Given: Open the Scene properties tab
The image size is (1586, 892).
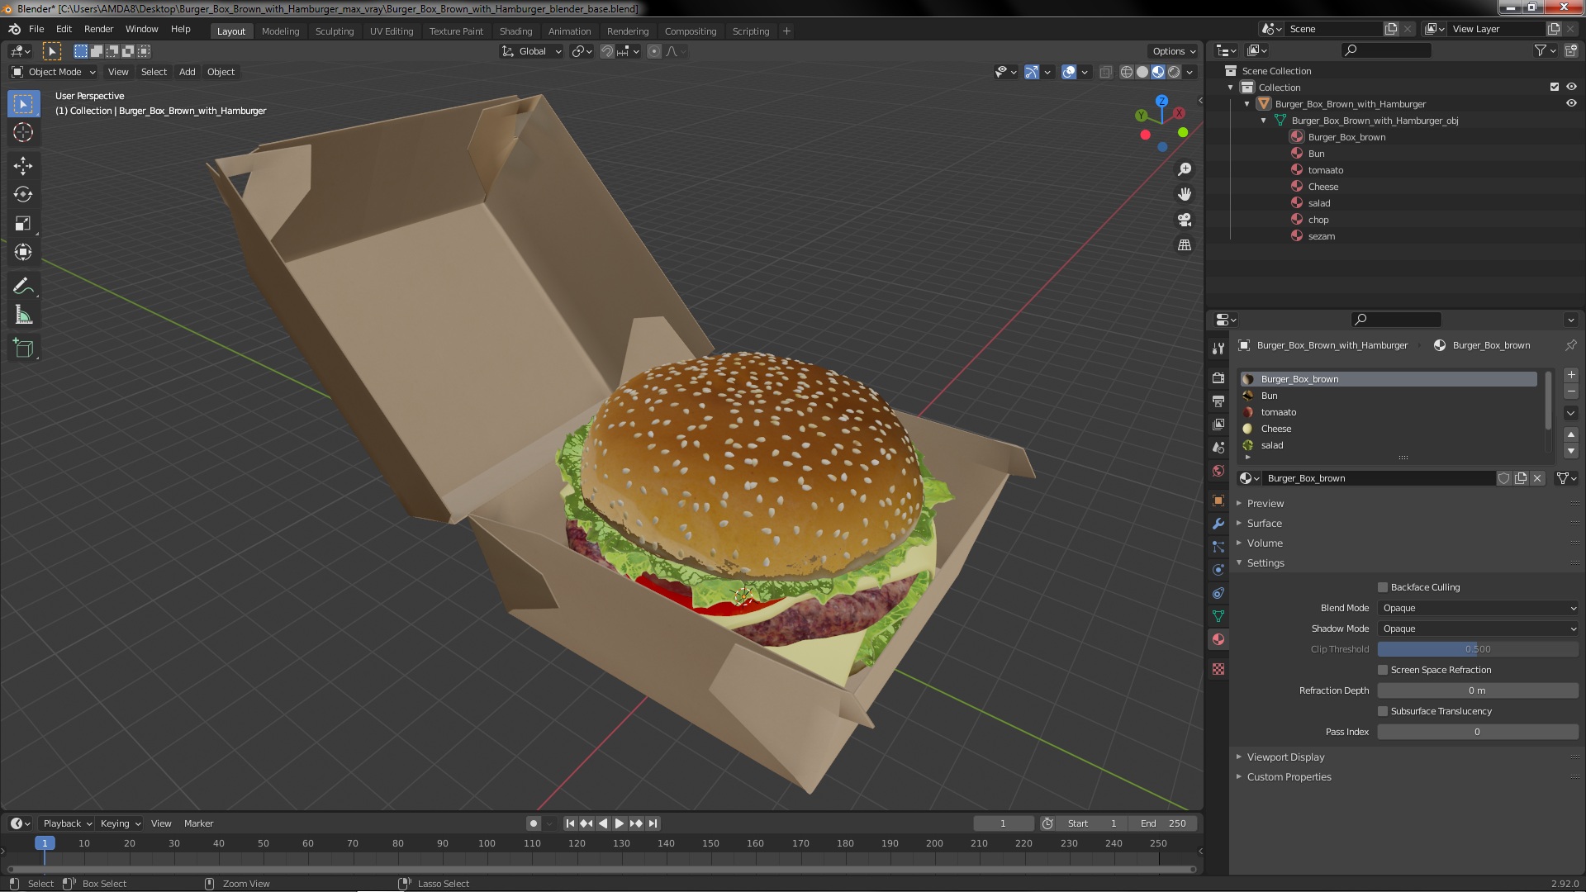Looking at the screenshot, I should 1218,447.
